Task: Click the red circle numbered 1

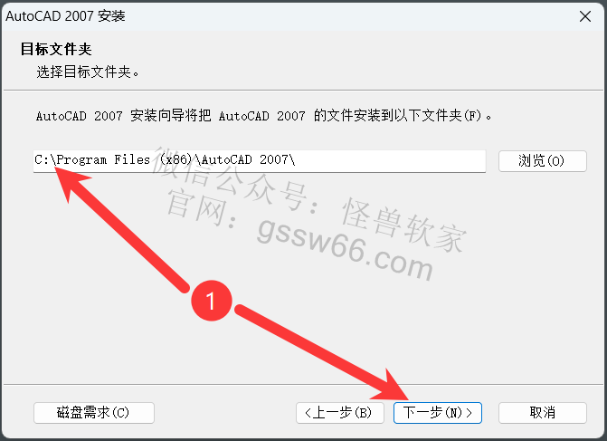Action: coord(212,301)
